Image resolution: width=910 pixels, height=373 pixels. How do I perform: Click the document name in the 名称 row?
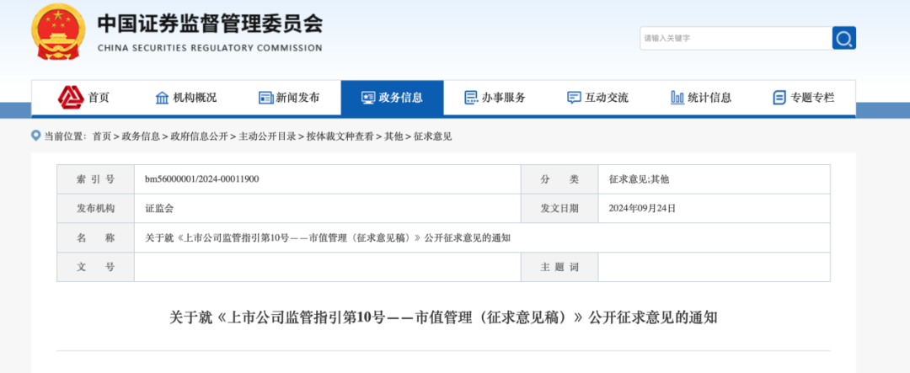point(328,237)
